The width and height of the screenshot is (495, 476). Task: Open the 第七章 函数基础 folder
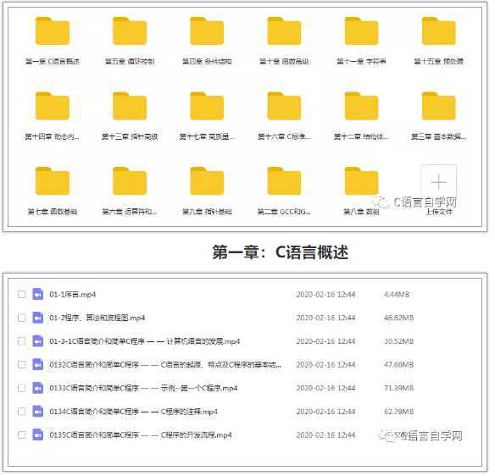pos(53,181)
